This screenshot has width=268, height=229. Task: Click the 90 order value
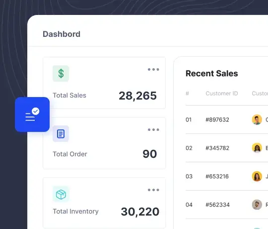coord(150,154)
